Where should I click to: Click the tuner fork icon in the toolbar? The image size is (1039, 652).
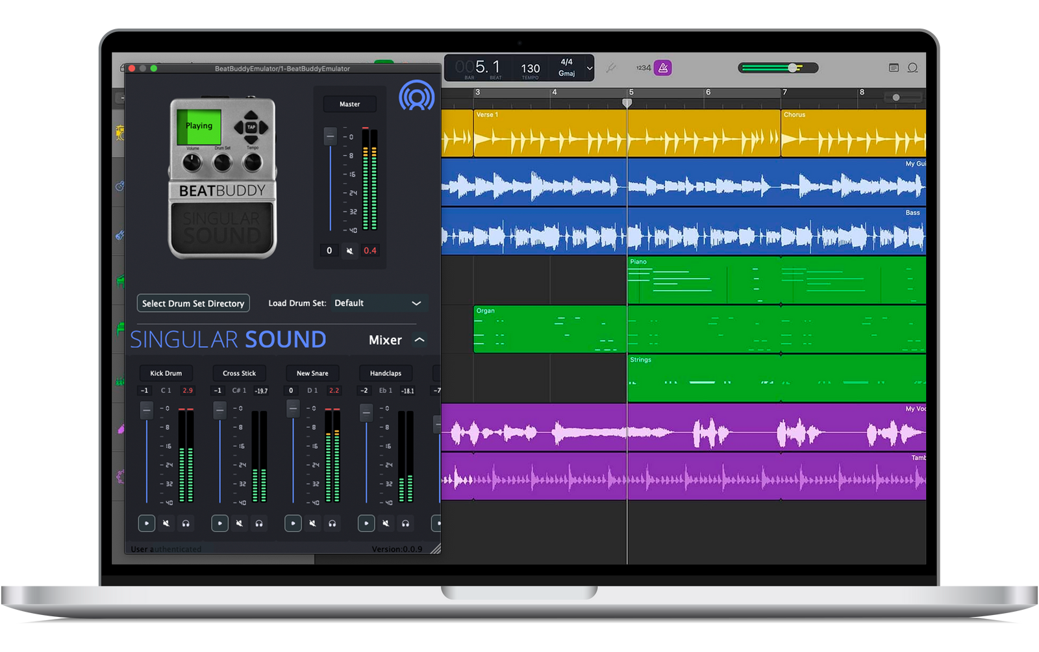pos(610,68)
